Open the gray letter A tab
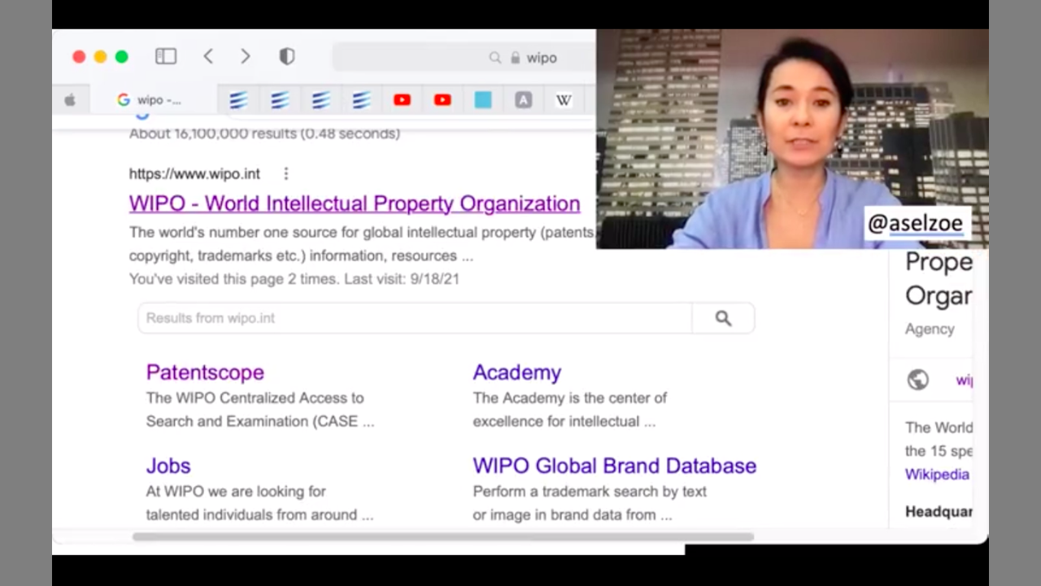 [x=523, y=100]
